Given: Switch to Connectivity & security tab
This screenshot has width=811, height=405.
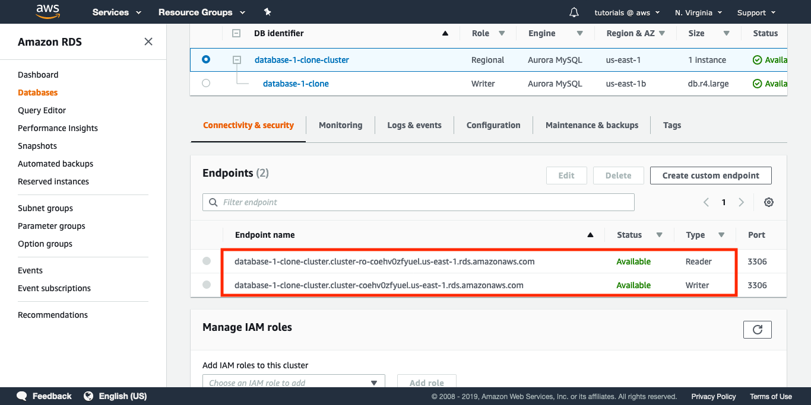Looking at the screenshot, I should pyautogui.click(x=248, y=125).
